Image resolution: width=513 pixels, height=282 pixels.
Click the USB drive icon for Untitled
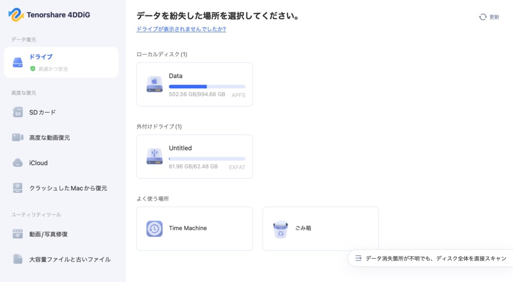coord(154,156)
